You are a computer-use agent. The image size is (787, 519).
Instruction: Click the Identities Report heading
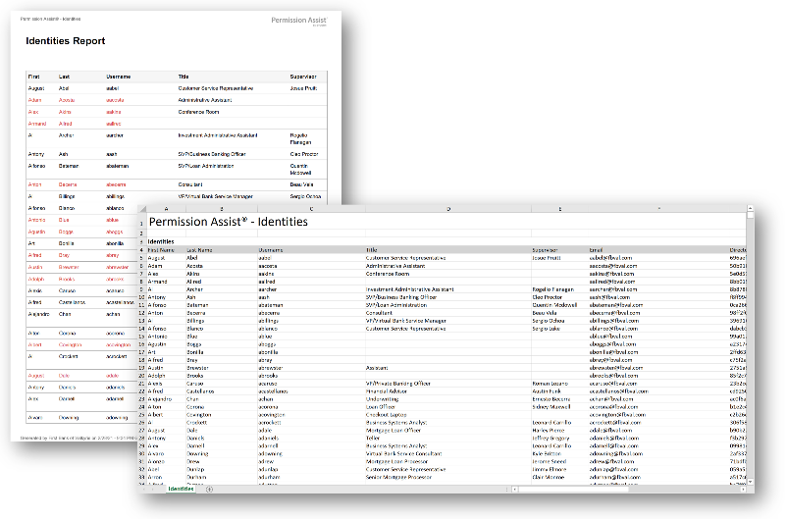click(x=66, y=41)
